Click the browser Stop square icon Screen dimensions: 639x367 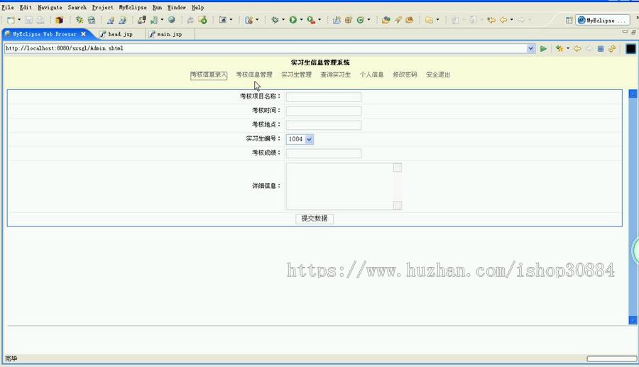tap(600, 48)
